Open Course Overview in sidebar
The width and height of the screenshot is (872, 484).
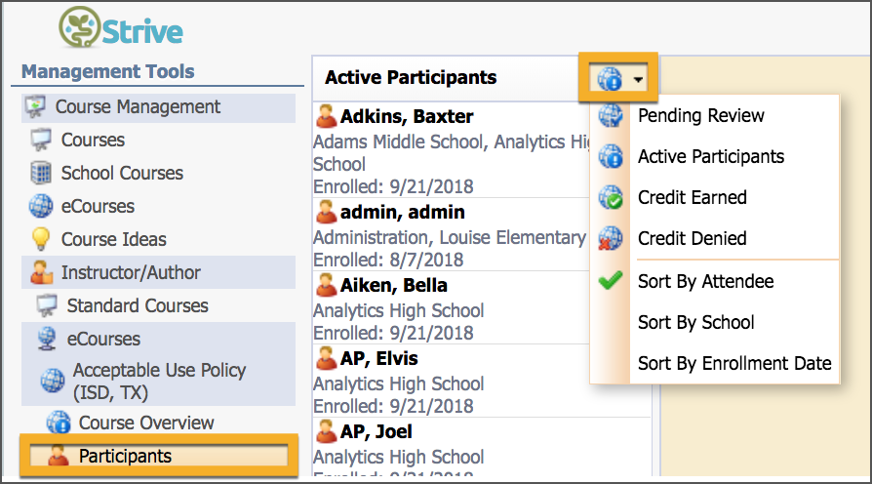click(x=146, y=423)
